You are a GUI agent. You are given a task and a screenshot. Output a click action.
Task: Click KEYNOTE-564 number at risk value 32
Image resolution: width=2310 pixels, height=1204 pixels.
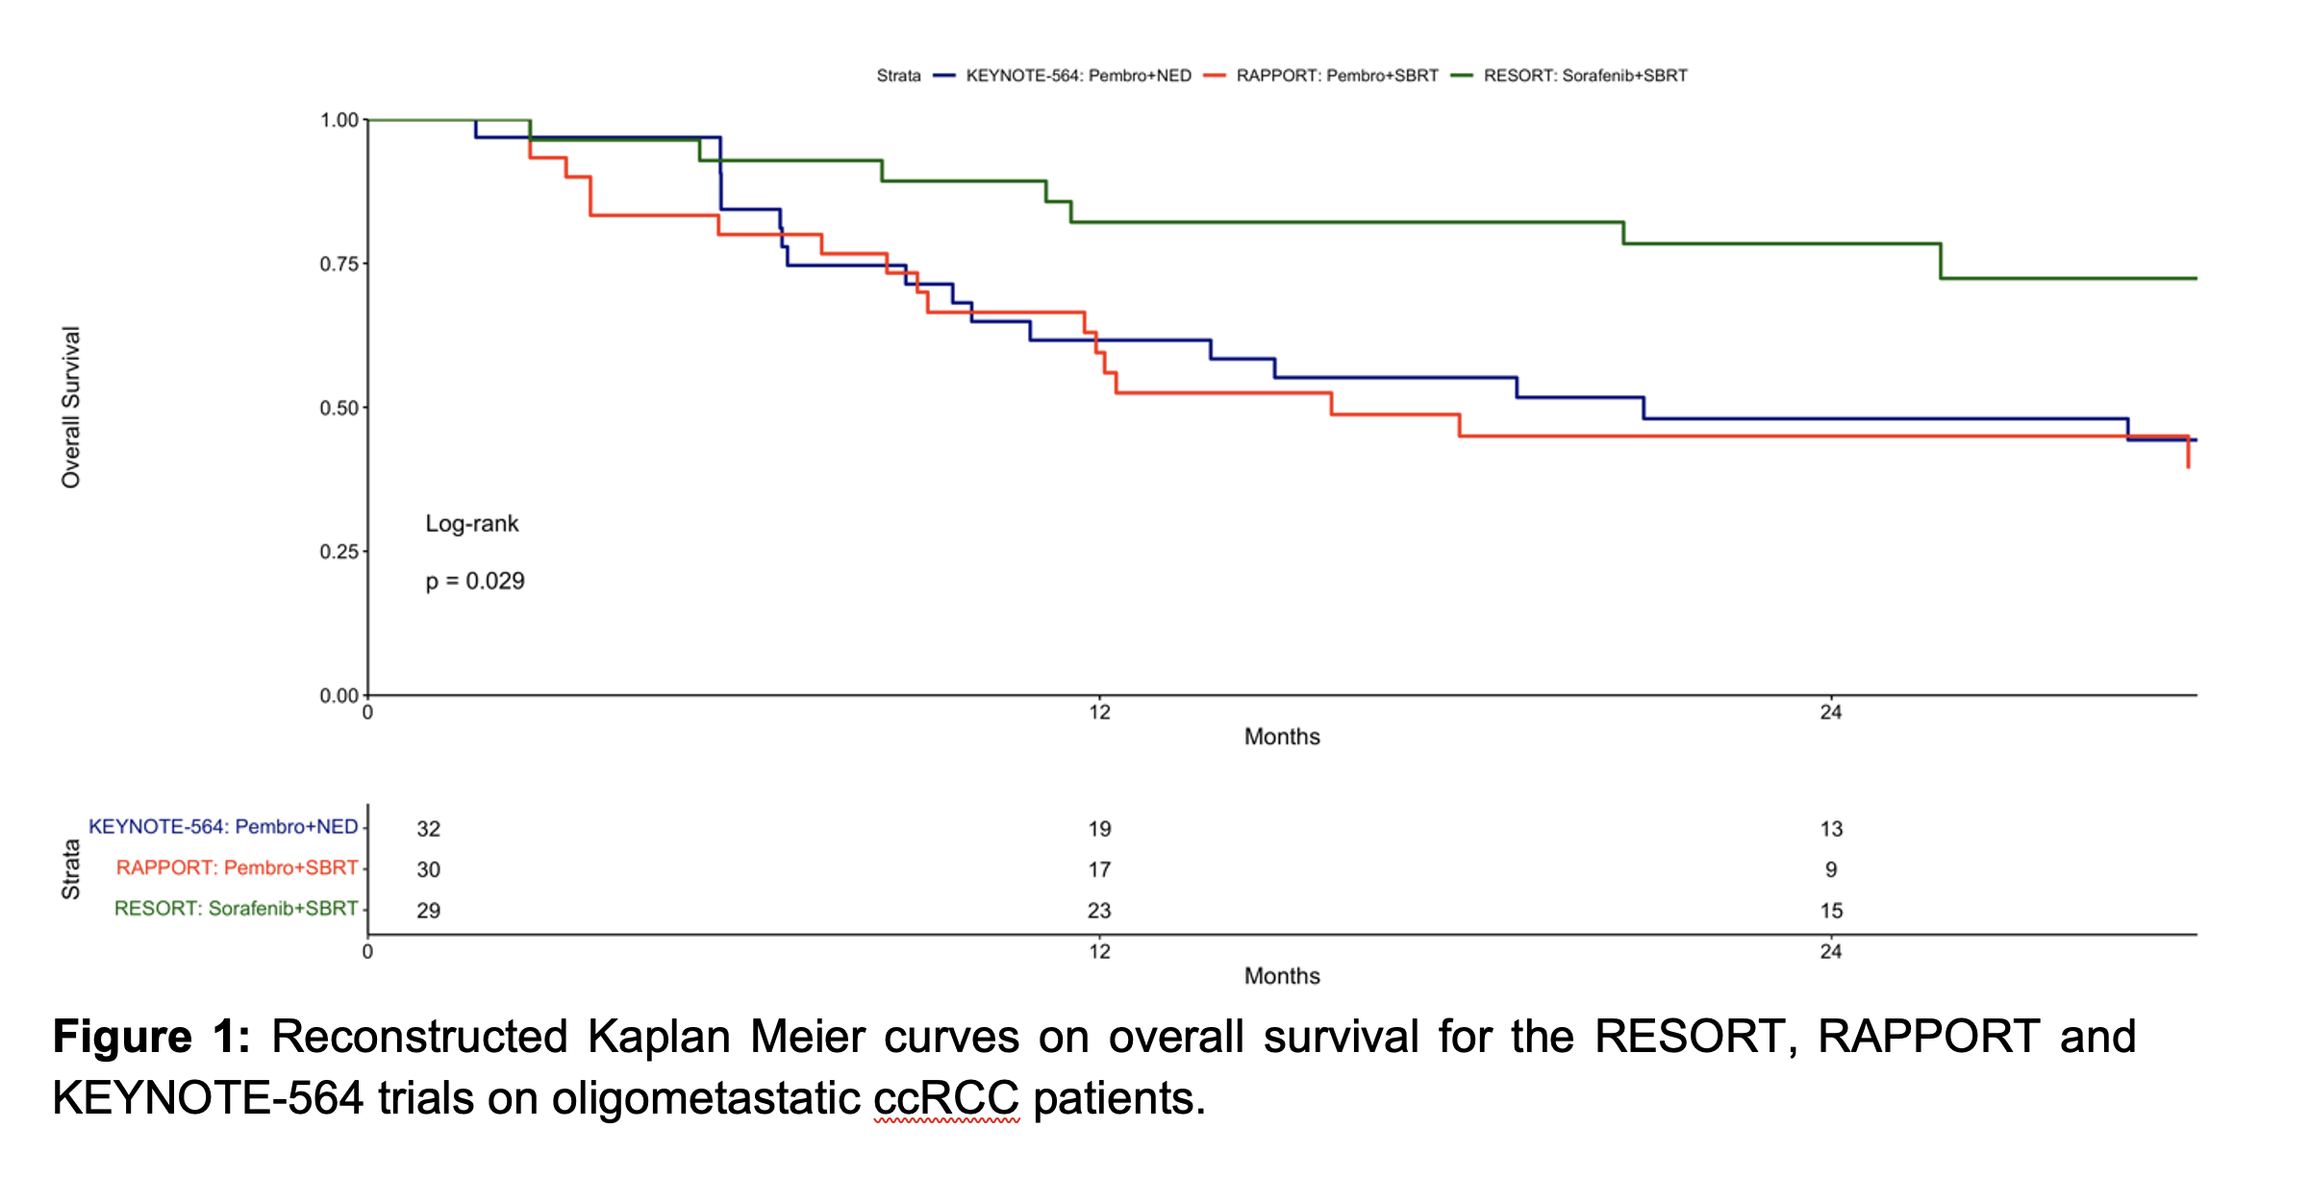[428, 829]
